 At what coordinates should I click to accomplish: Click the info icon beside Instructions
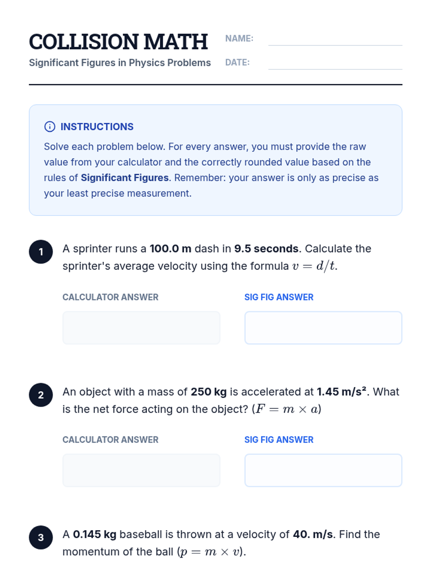click(50, 126)
